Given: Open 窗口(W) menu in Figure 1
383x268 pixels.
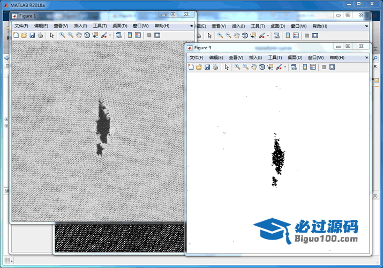Looking at the screenshot, I should 141,26.
